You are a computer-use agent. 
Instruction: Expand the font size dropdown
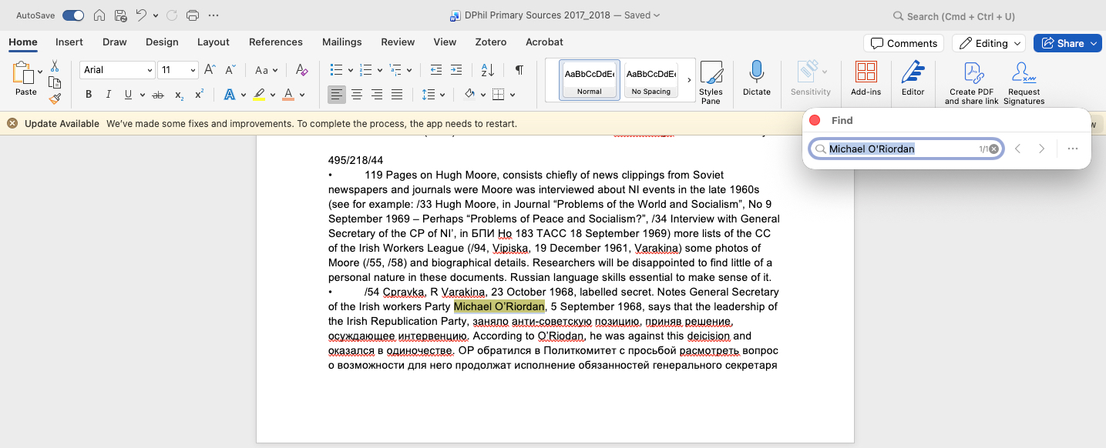(193, 70)
